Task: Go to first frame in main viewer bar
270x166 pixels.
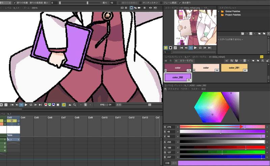Action: (12, 105)
